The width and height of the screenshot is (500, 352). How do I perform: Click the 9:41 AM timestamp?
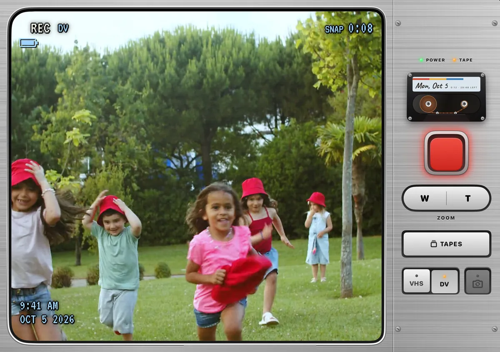pyautogui.click(x=39, y=306)
